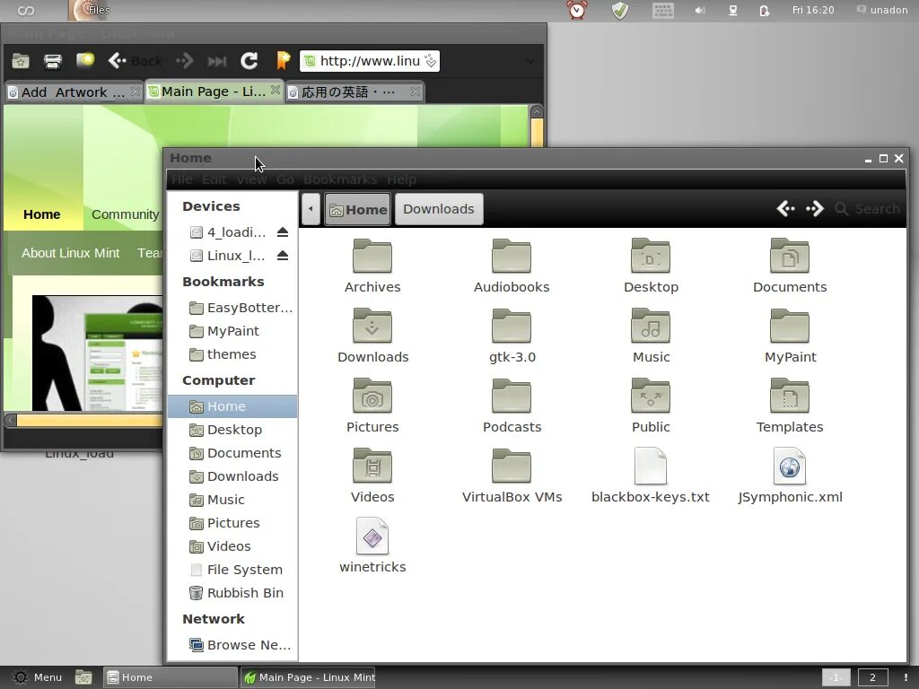Viewport: 919px width, 689px height.
Task: Open View menu in file manager
Action: 251,179
